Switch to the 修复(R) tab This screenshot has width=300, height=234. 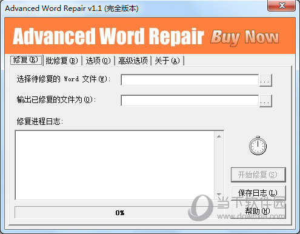tap(26, 60)
